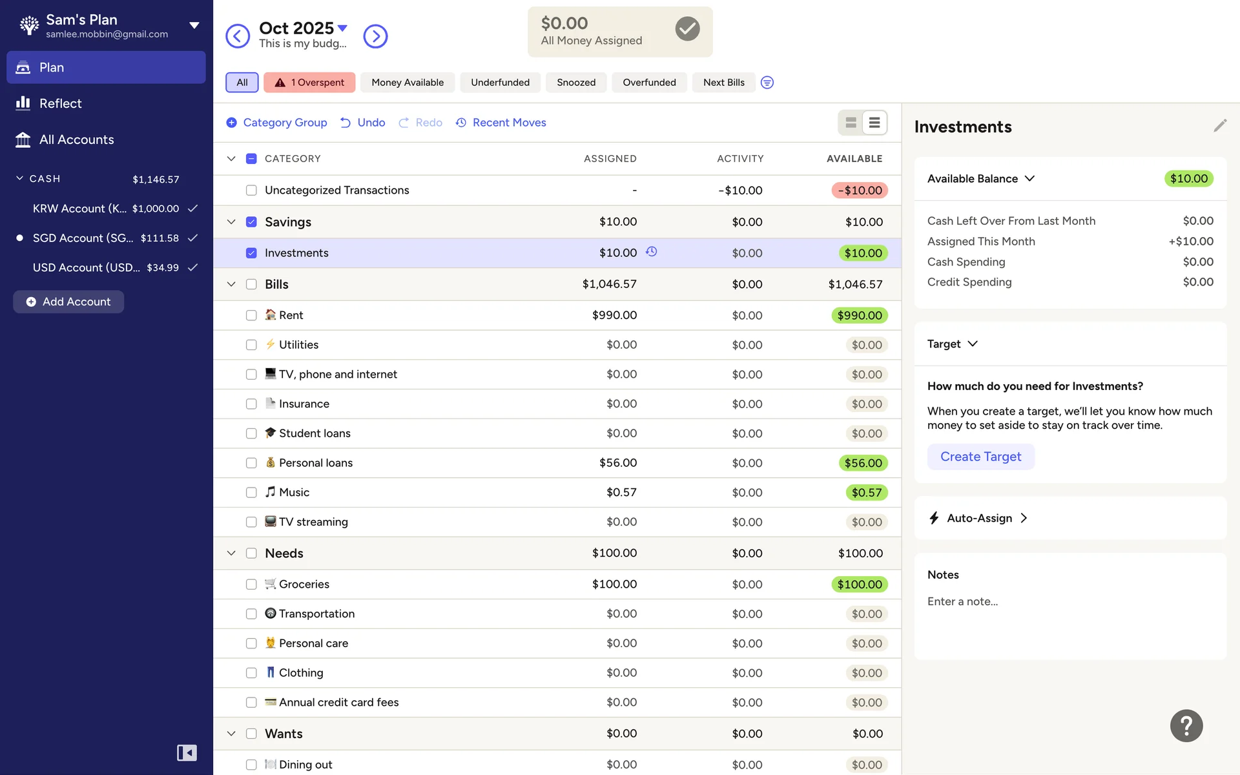Viewport: 1240px width, 775px height.
Task: Click the Enter a note field
Action: (962, 601)
